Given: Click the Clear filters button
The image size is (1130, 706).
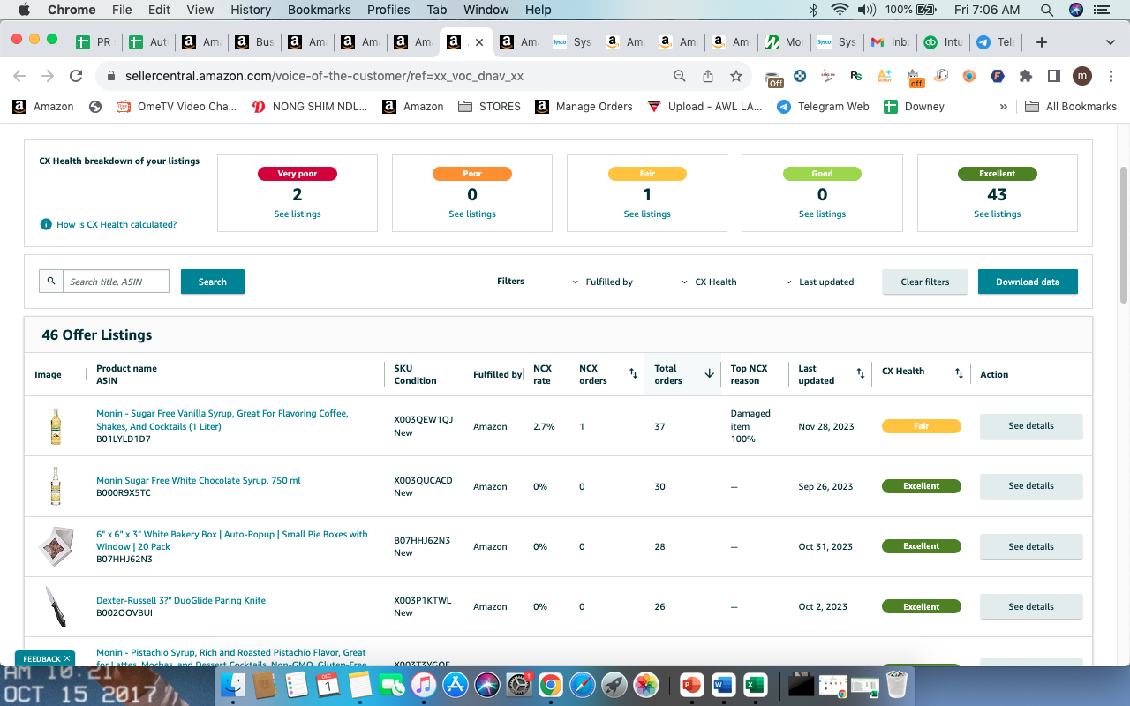Looking at the screenshot, I should pyautogui.click(x=925, y=282).
